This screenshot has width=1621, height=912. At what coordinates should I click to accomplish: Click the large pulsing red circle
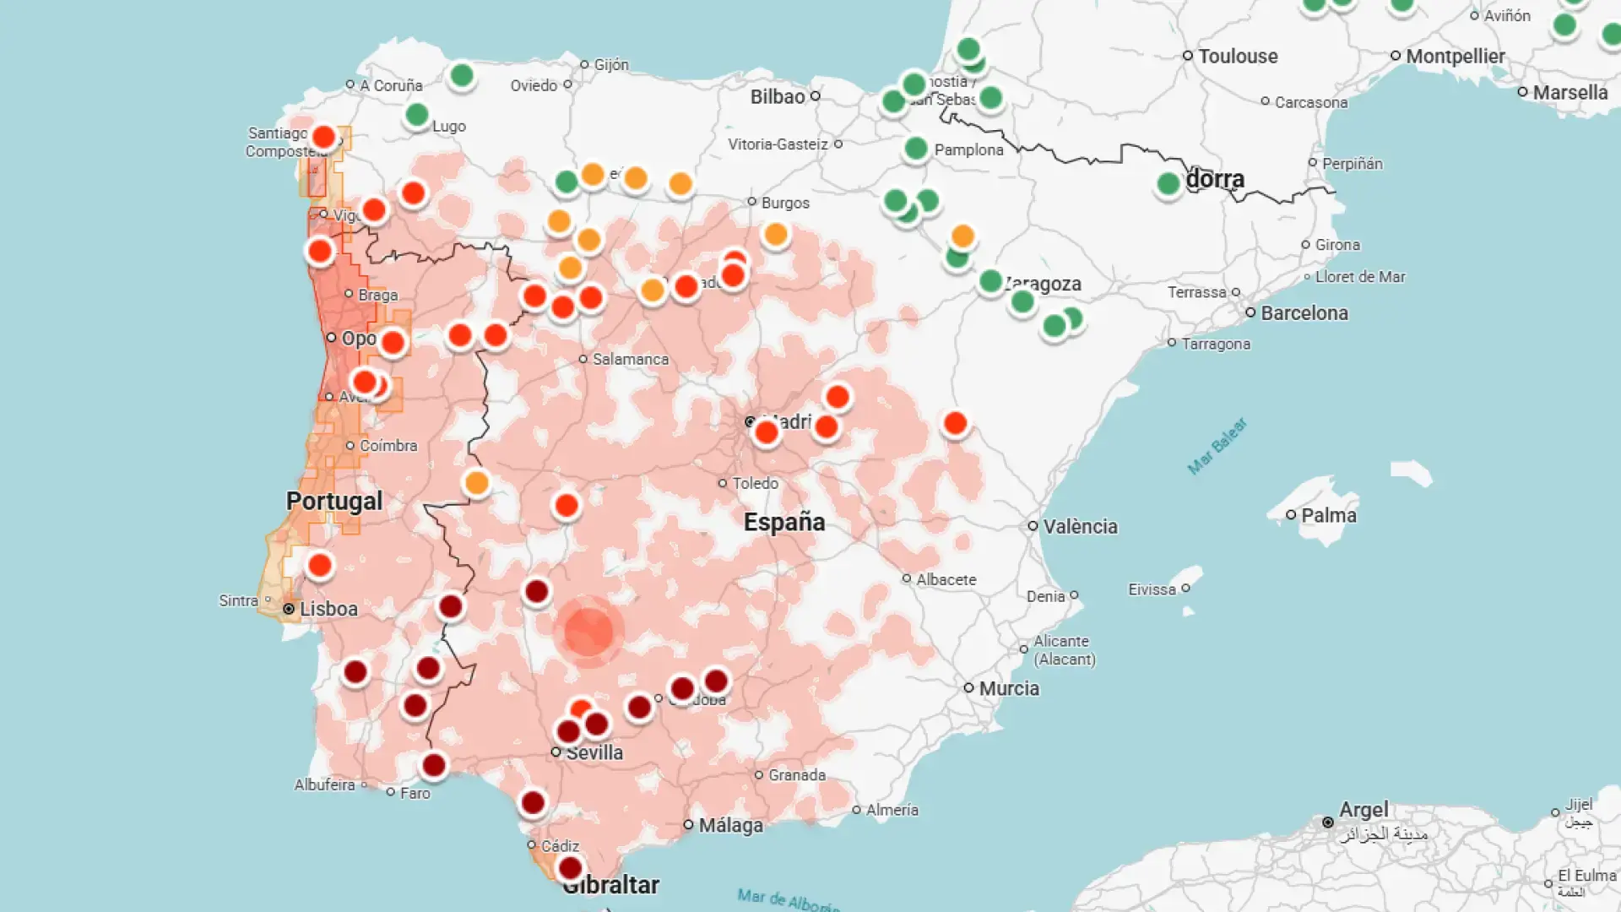pos(588,632)
